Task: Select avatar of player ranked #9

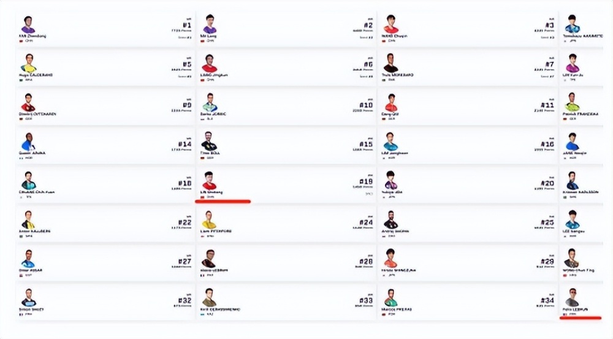Action: tap(28, 102)
